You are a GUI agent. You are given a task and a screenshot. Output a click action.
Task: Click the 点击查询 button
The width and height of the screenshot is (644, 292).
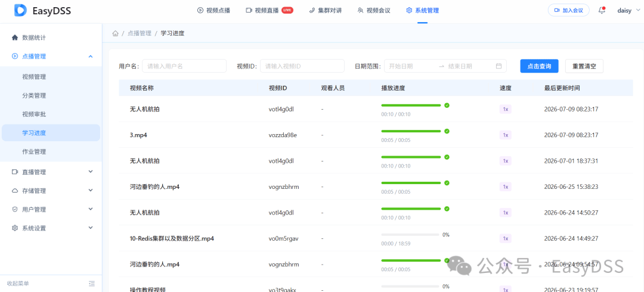tap(539, 66)
